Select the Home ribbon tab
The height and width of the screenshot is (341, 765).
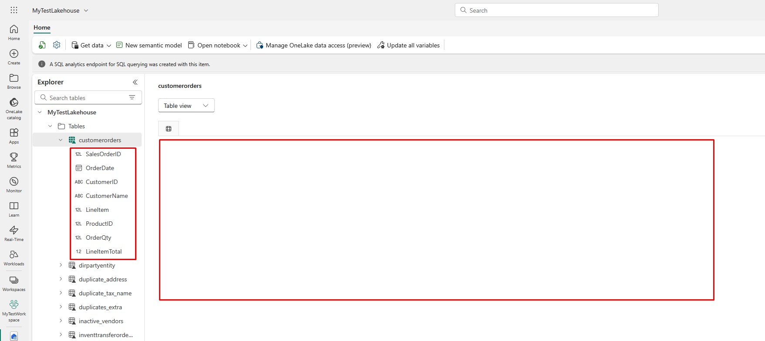click(42, 27)
